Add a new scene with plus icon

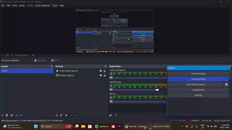3,115
